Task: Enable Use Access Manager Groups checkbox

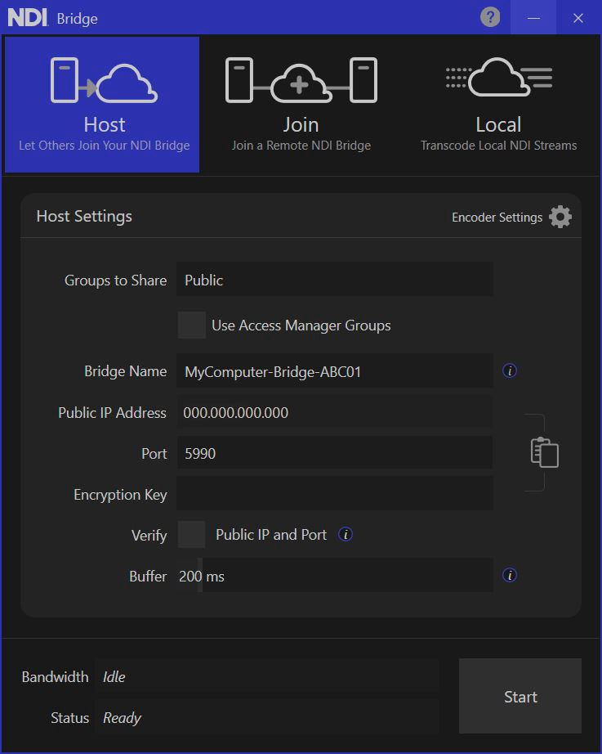Action: pos(192,325)
